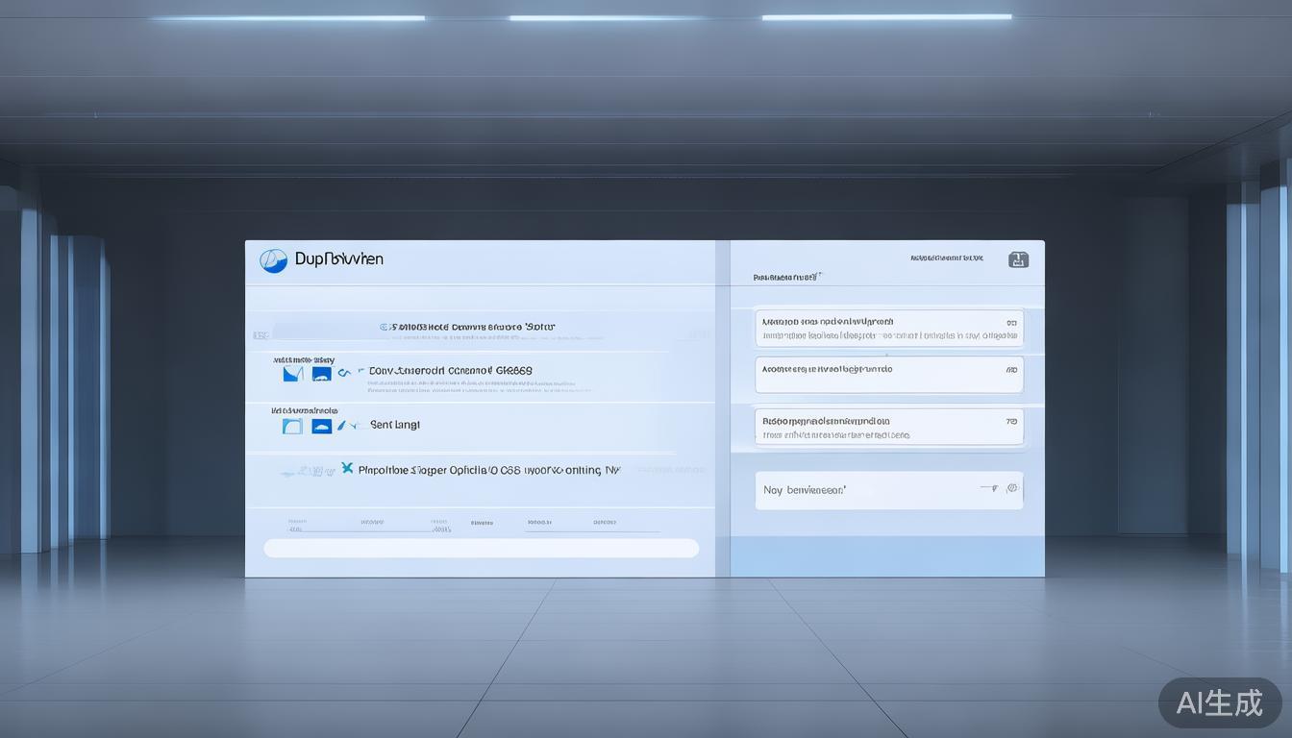This screenshot has height=738, width=1292.
Task: Expand the second card on the right panel
Action: pyautogui.click(x=888, y=375)
